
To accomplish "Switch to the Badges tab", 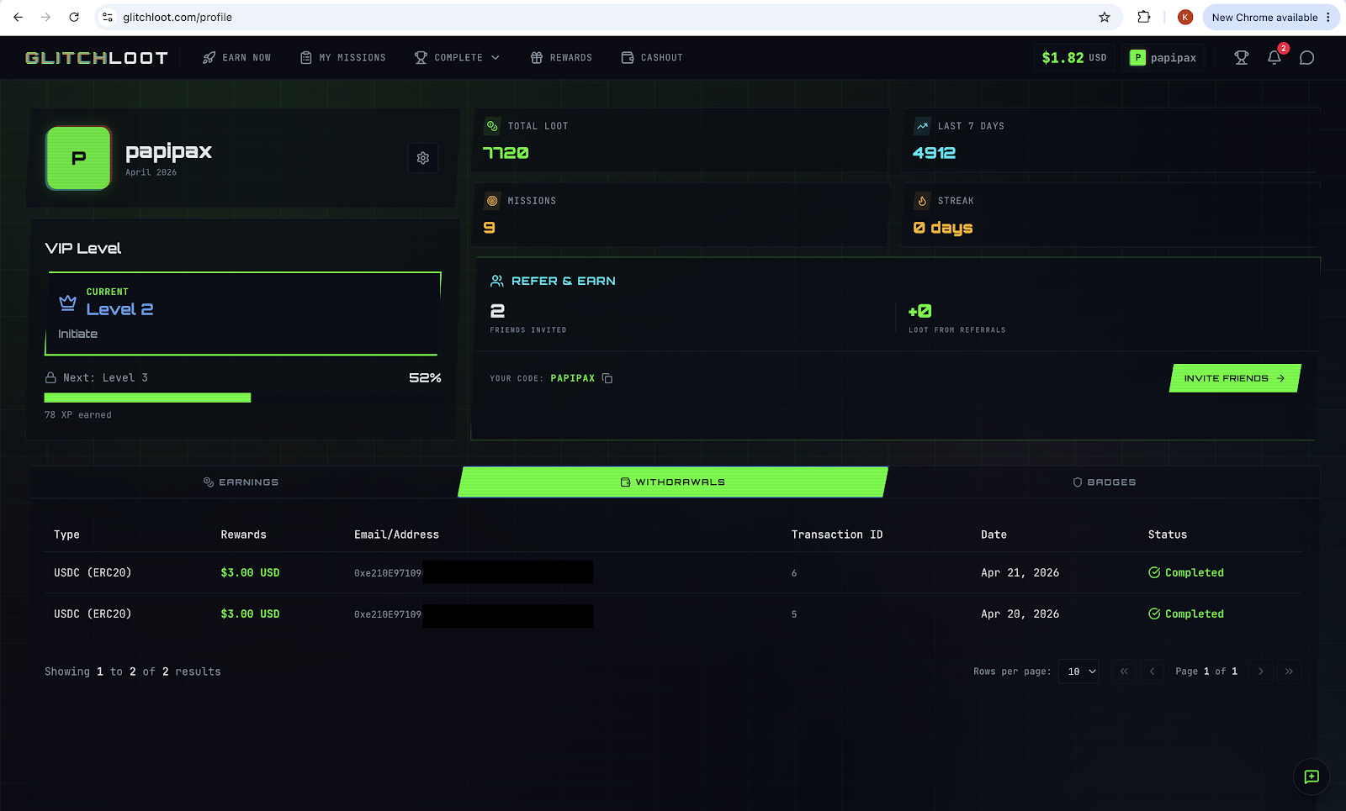I will pyautogui.click(x=1104, y=482).
